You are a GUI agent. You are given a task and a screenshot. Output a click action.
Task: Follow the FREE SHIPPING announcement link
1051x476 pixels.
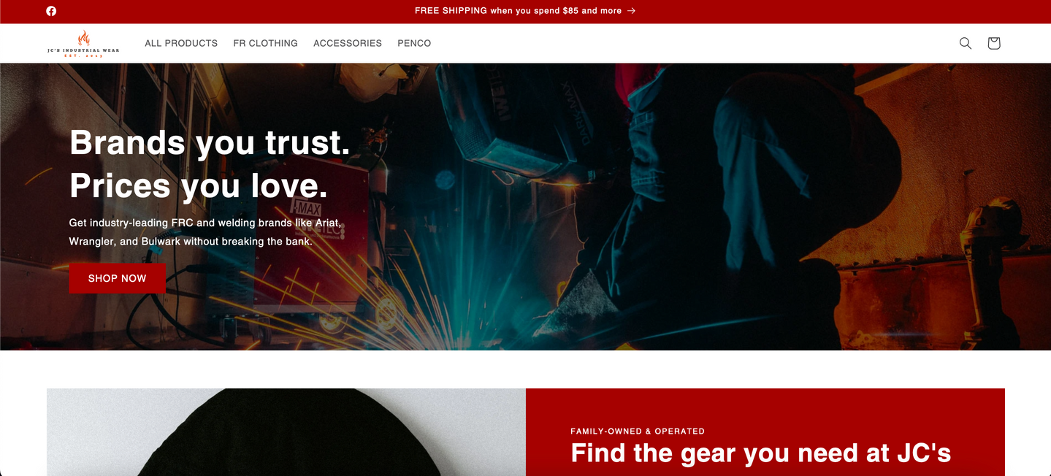point(518,11)
